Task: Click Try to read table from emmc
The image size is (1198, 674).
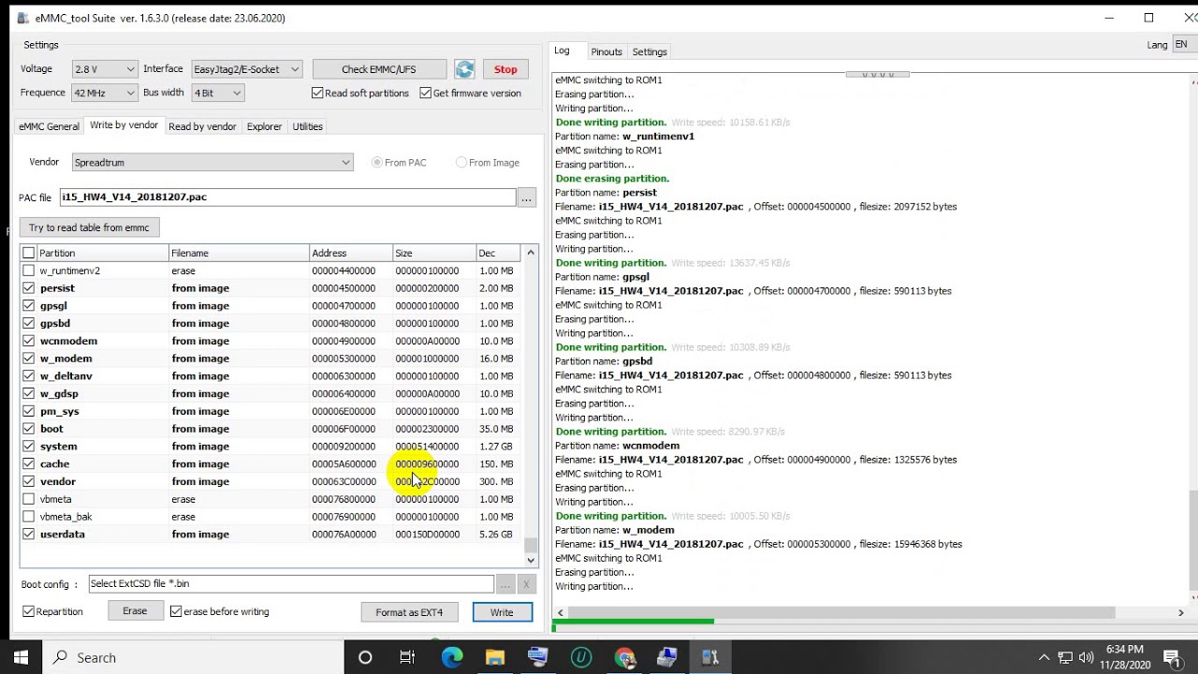Action: coord(89,227)
